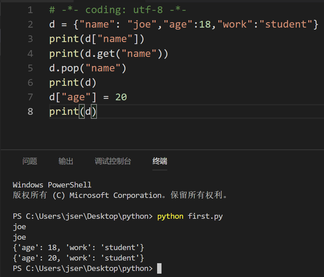Activate the 终端 tab

pyautogui.click(x=160, y=161)
